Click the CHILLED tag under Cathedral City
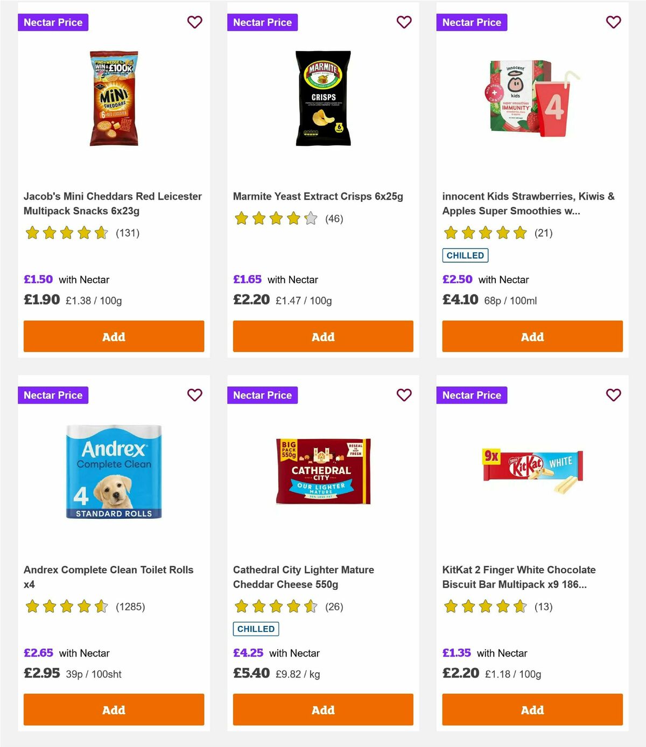Viewport: 646px width, 747px height. pyautogui.click(x=256, y=629)
